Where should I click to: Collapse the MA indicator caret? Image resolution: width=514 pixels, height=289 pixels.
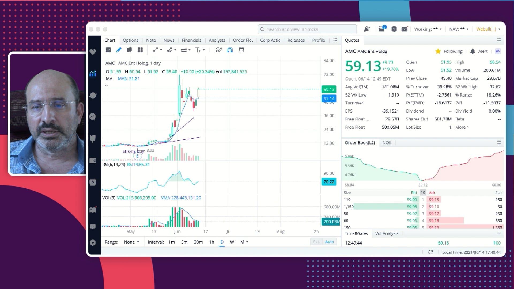click(107, 85)
